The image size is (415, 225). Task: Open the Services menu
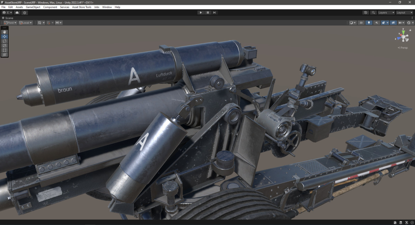[65, 7]
